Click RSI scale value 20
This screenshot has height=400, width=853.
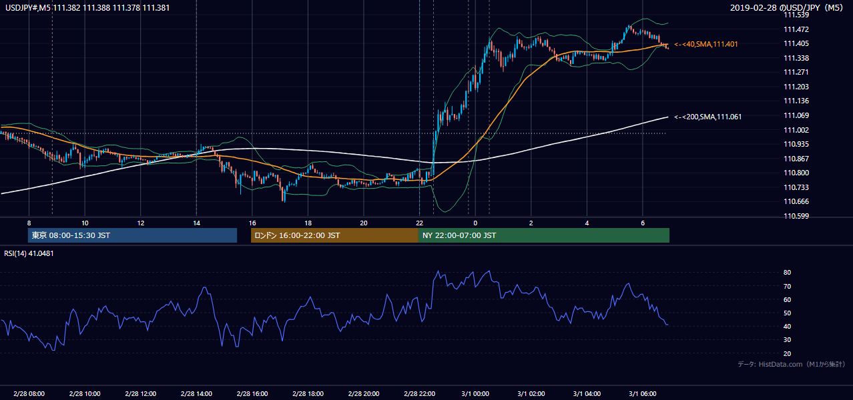tap(787, 353)
